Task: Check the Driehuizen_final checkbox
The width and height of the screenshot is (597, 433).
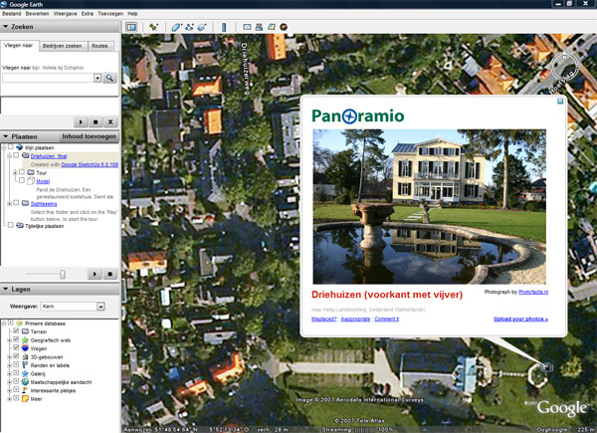Action: click(16, 155)
